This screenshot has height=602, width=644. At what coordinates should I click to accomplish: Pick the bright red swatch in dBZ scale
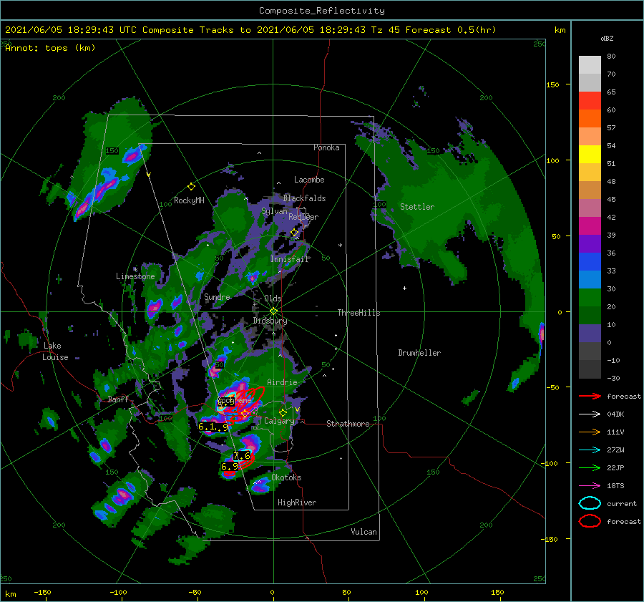590,100
